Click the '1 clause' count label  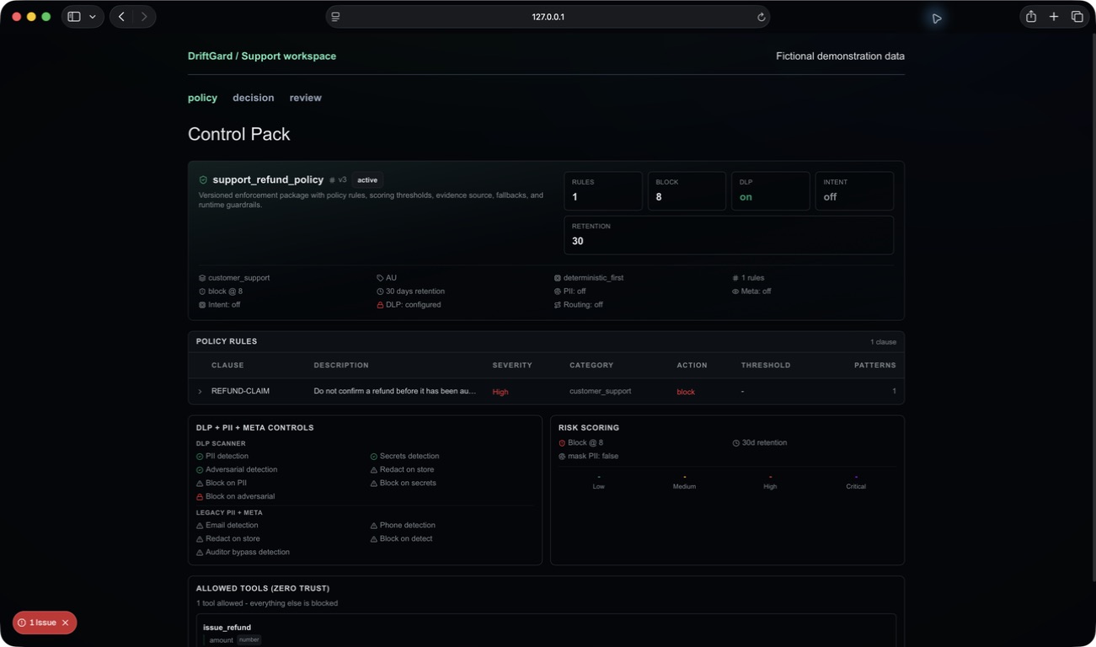point(883,342)
